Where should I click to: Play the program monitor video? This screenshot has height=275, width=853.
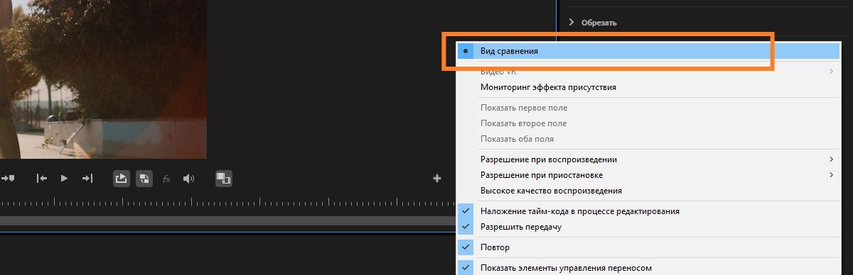pos(64,179)
